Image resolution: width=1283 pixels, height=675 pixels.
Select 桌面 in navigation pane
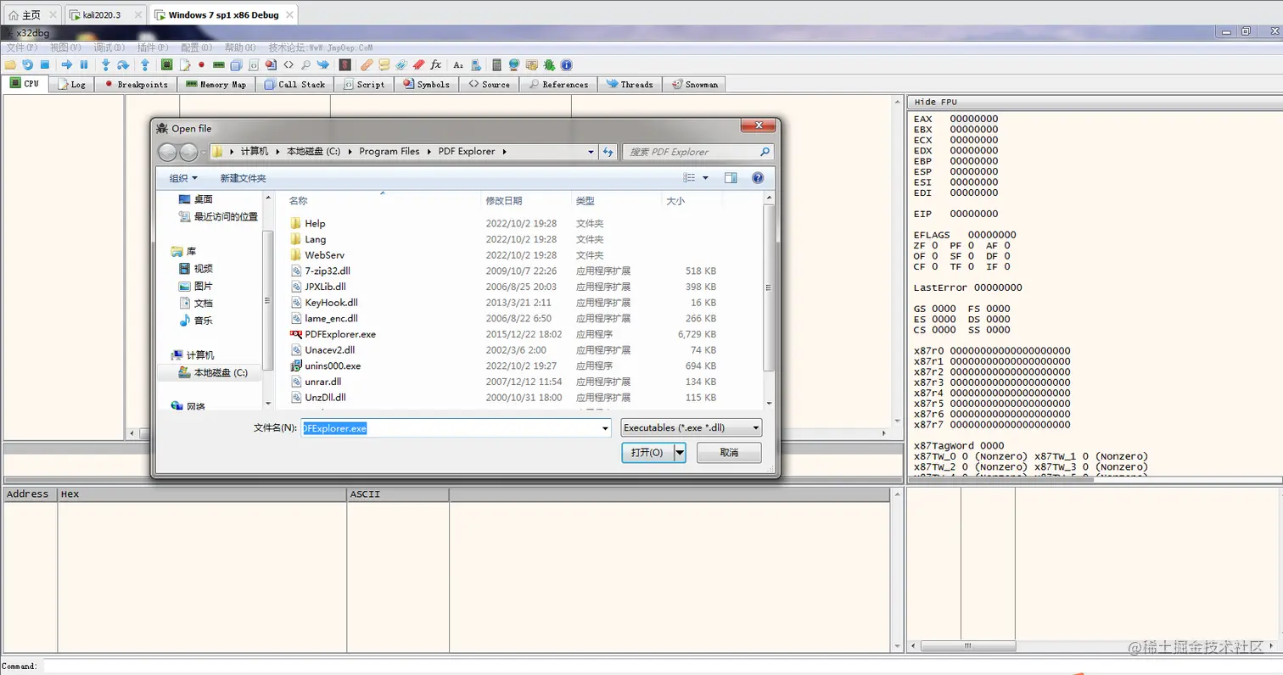[203, 199]
